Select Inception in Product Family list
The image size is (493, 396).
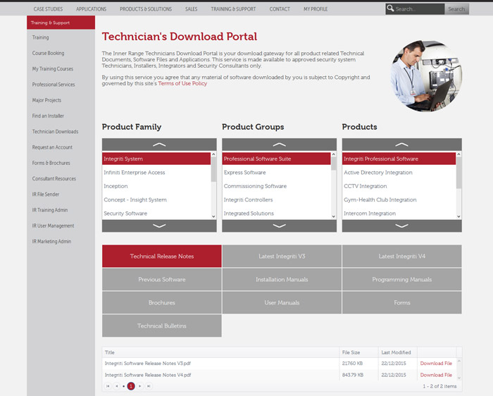(156, 186)
